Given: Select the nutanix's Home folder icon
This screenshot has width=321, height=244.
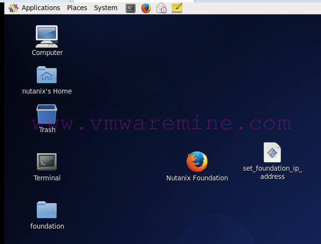Looking at the screenshot, I should 47,75.
